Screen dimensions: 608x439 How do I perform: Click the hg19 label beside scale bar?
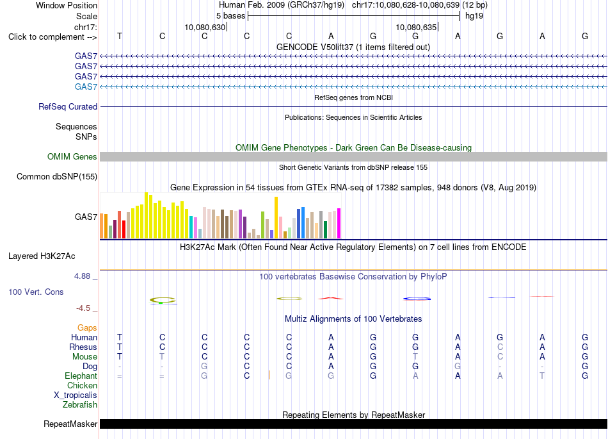coord(474,16)
